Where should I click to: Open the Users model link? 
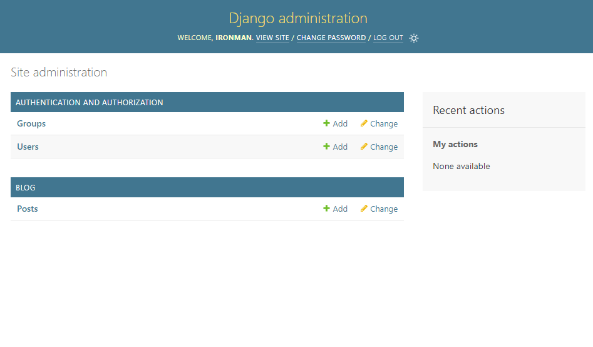point(28,147)
